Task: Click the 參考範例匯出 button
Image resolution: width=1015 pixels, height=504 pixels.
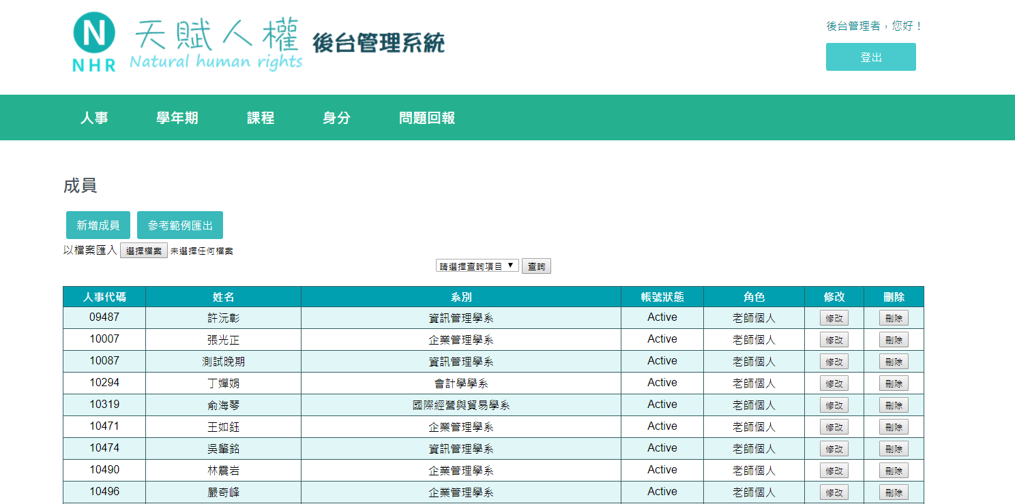Action: [180, 225]
